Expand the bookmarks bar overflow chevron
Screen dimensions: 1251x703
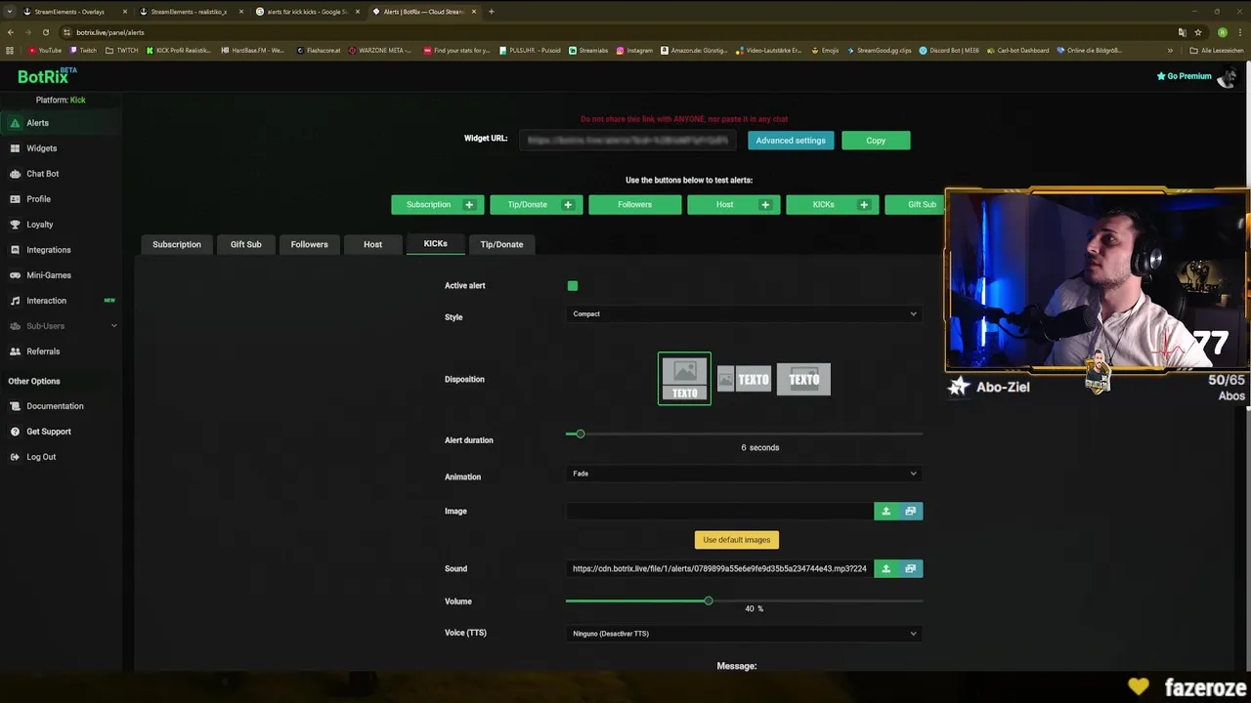coord(1170,51)
